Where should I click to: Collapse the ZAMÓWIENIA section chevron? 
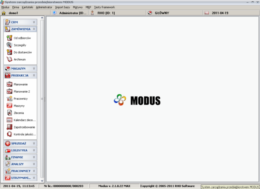tap(34, 29)
